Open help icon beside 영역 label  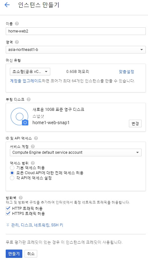click(17, 42)
